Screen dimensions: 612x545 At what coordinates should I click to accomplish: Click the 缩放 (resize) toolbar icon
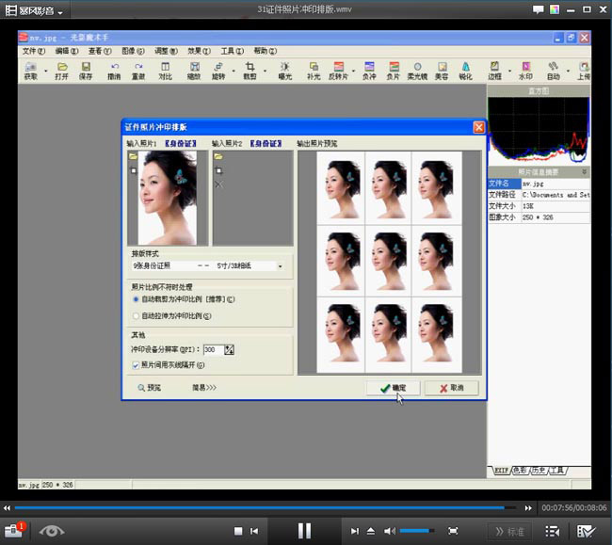pos(194,71)
